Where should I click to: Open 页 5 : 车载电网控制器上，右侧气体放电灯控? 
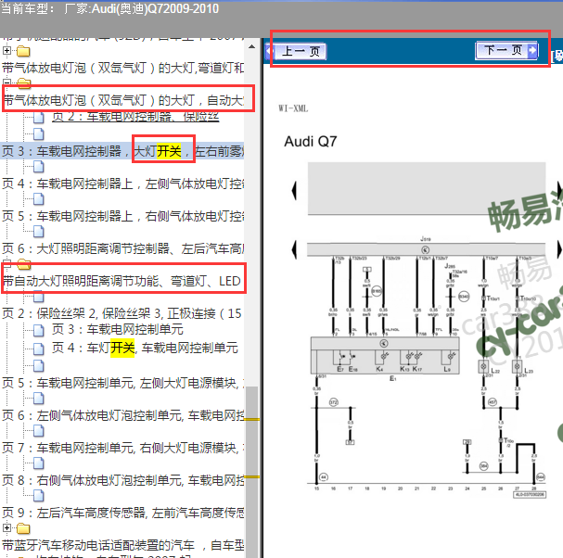pyautogui.click(x=123, y=216)
